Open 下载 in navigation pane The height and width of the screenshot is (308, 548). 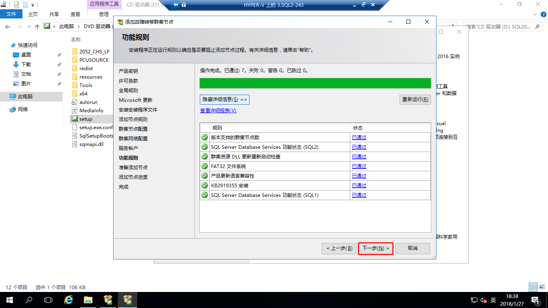[22, 65]
